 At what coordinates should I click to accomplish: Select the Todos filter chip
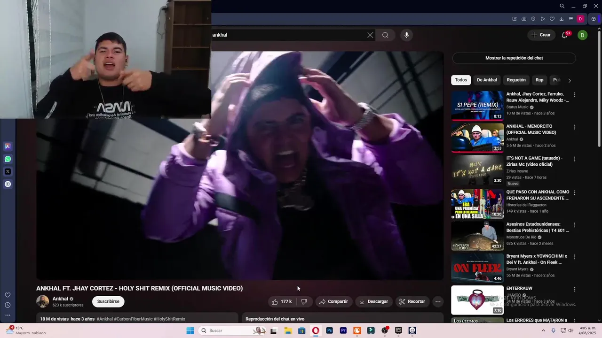click(x=461, y=80)
